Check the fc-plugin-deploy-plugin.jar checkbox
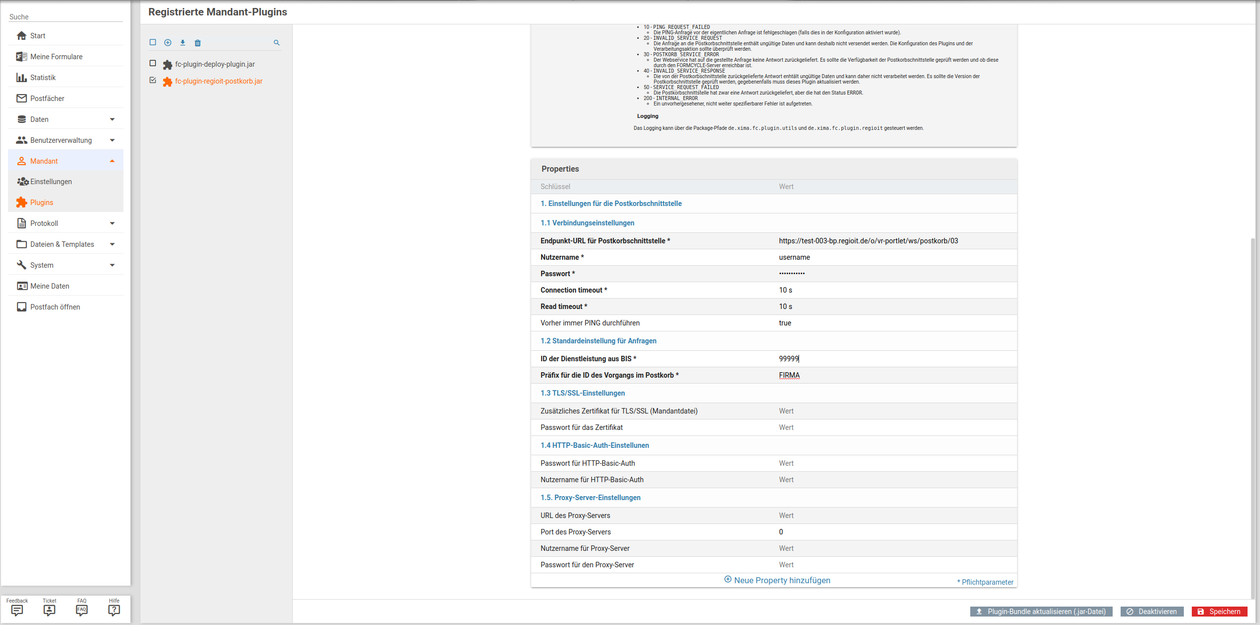The width and height of the screenshot is (1260, 625). click(153, 64)
